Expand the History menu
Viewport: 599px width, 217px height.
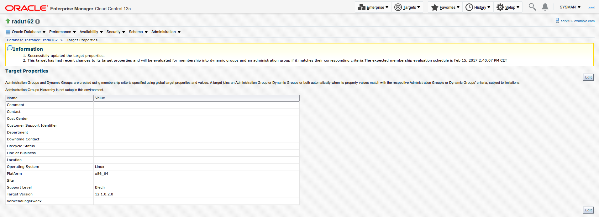click(478, 7)
